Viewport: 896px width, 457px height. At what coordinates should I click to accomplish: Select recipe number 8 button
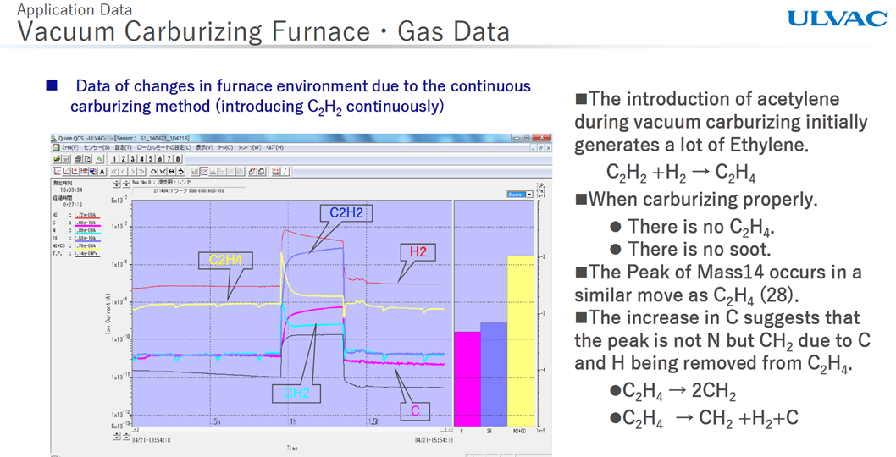coord(178,158)
